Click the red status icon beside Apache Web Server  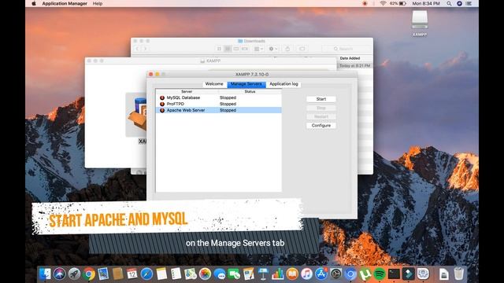coord(162,110)
